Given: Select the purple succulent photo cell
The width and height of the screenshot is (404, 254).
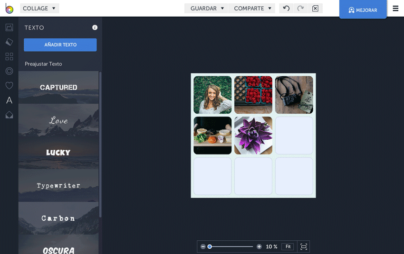Looking at the screenshot, I should (253, 136).
